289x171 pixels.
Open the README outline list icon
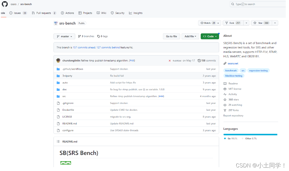[x=58, y=141]
